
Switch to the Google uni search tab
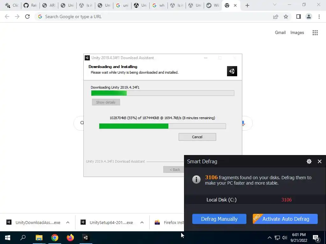[x=122, y=5]
